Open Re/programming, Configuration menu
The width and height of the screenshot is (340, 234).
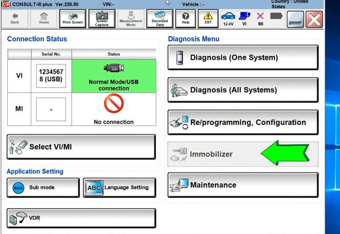point(243,122)
